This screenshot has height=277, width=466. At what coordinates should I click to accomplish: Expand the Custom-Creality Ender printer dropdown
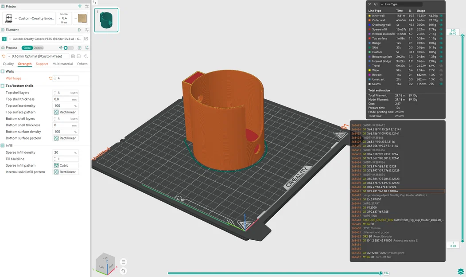(x=35, y=18)
